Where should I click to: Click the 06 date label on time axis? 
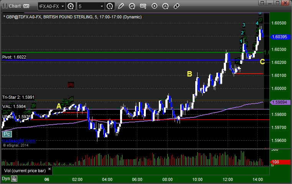click(47, 179)
